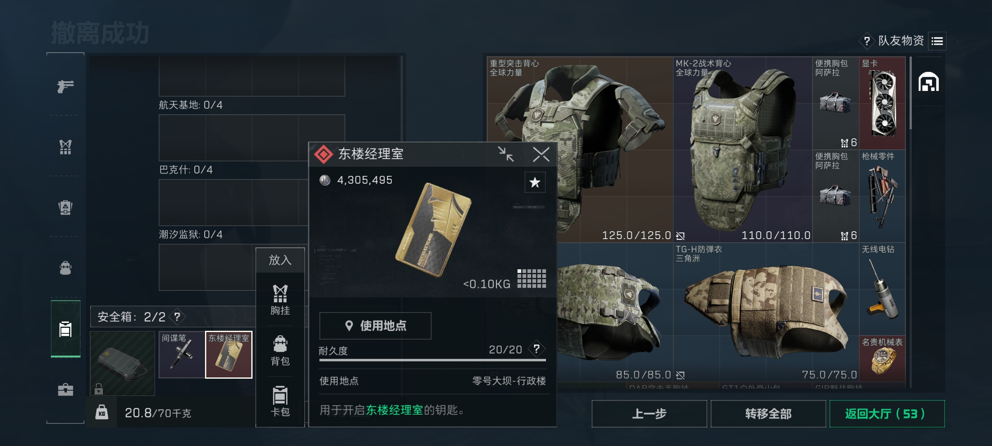Click 转移全部 transfer all button
The width and height of the screenshot is (992, 446).
(768, 414)
